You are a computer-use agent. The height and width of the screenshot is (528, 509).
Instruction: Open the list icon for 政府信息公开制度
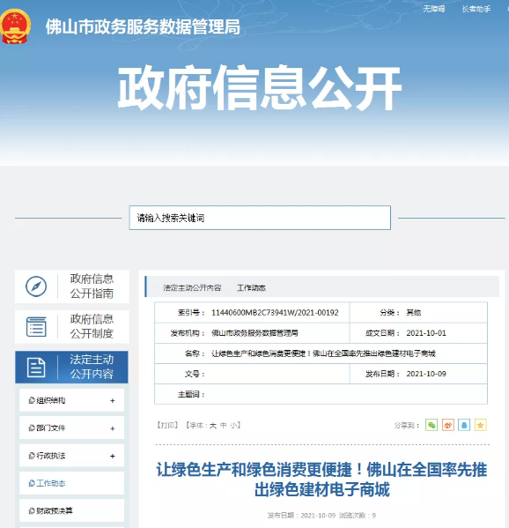coord(36,327)
